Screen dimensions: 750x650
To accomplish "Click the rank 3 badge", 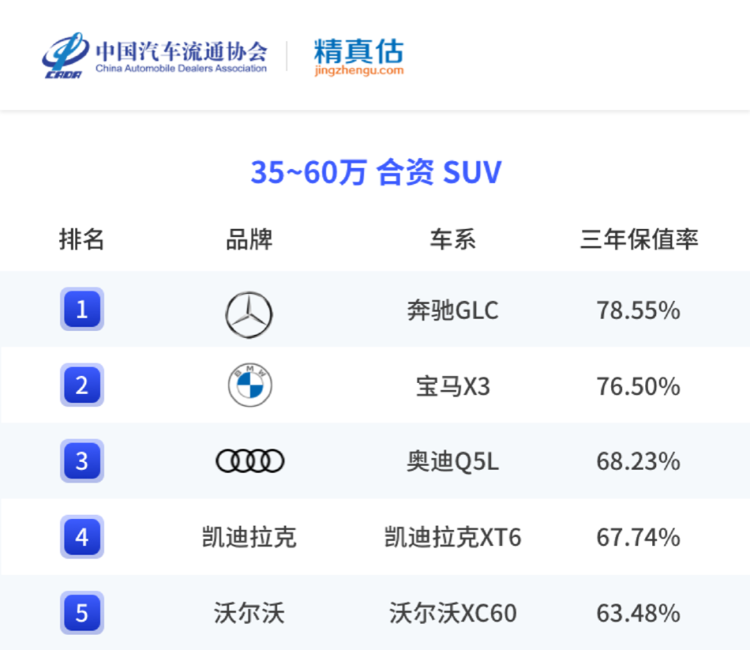I will 82,461.
